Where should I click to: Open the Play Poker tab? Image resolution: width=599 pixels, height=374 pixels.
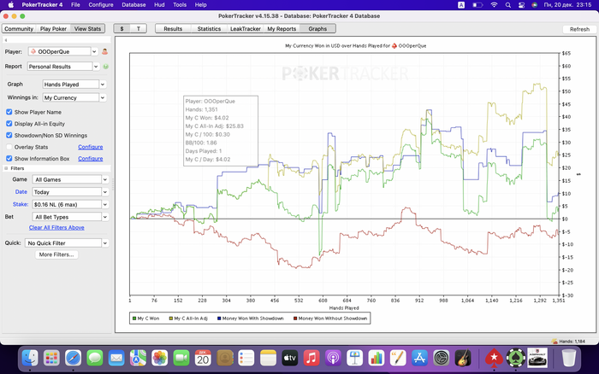pos(53,28)
